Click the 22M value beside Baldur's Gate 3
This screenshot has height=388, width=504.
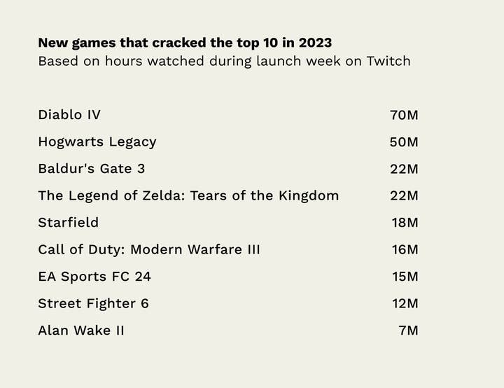(x=404, y=169)
